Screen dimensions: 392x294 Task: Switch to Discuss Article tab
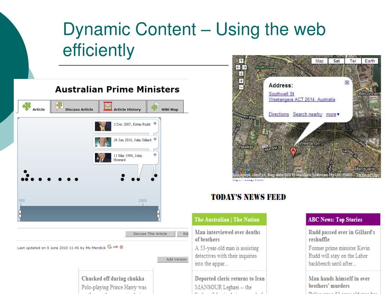(x=75, y=106)
